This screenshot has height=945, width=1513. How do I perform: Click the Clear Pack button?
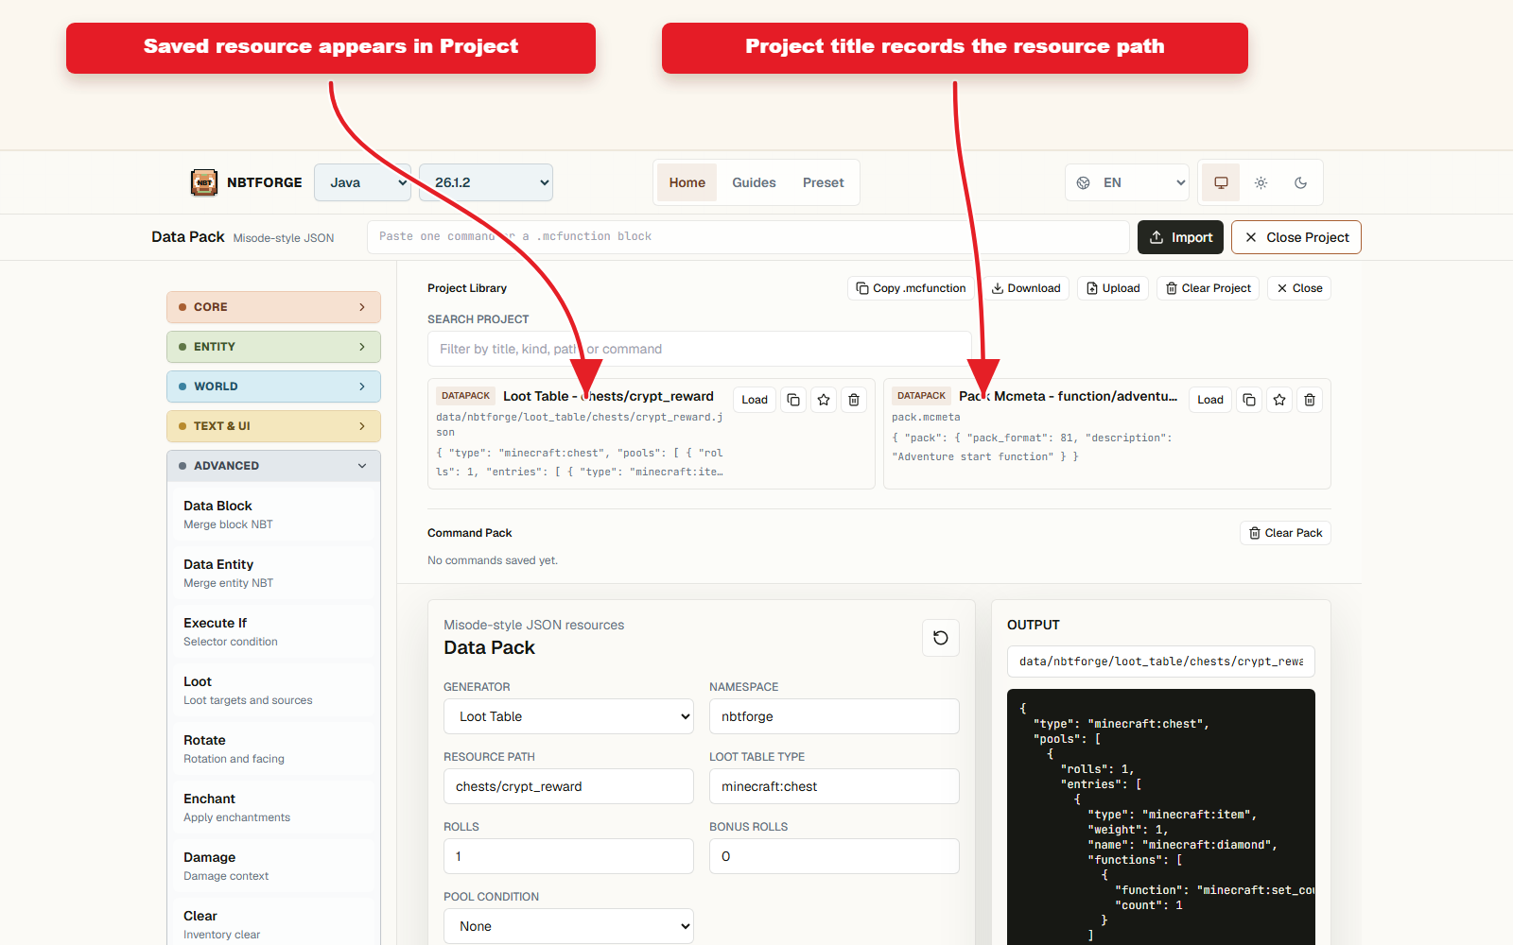point(1285,533)
